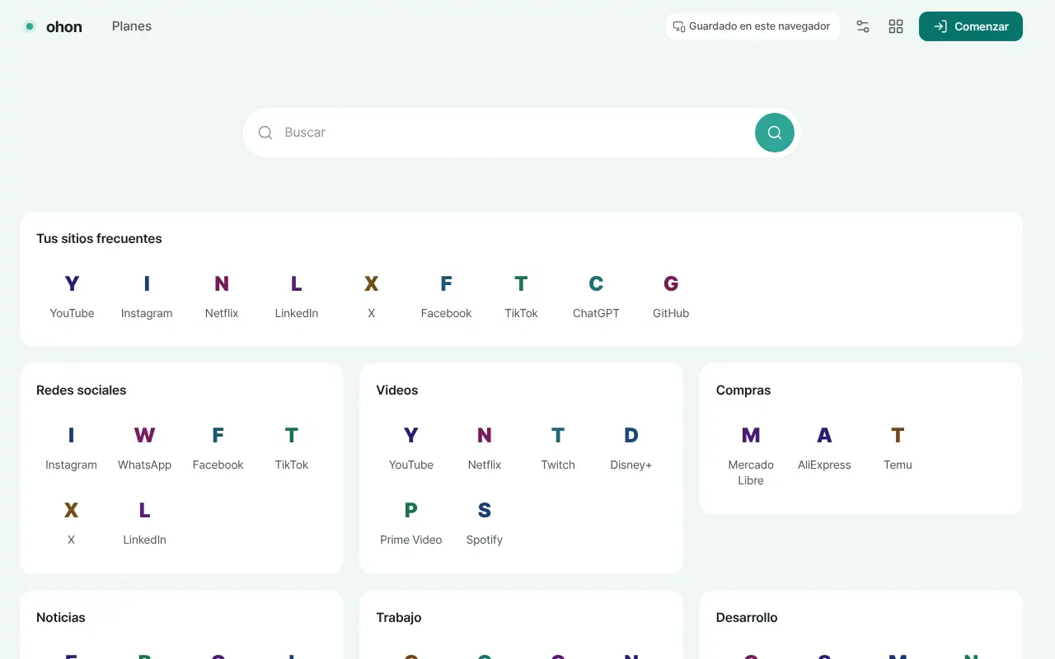This screenshot has height=659, width=1055.
Task: Open YouTube in Tus sitios frecuentes
Action: click(x=72, y=296)
